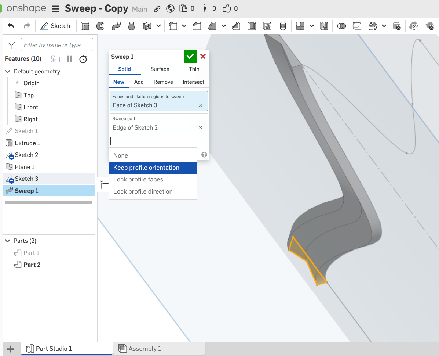439x356 pixels.
Task: Click the Undo arrow in toolbar
Action: 11,26
